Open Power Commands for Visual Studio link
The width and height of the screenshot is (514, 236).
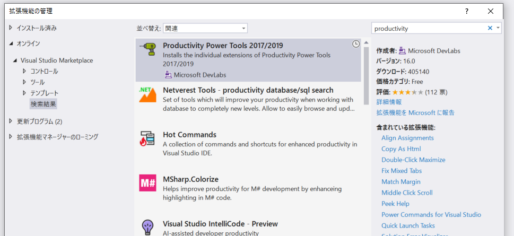click(x=431, y=215)
